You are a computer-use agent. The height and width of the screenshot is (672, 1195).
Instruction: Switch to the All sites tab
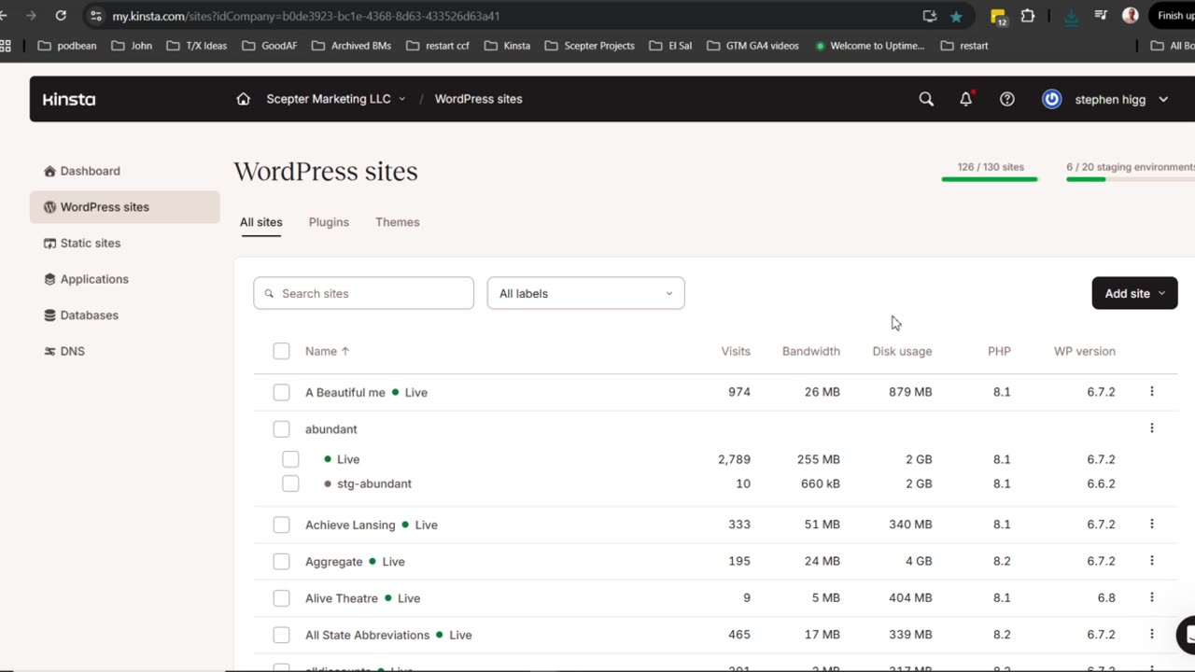pos(260,222)
